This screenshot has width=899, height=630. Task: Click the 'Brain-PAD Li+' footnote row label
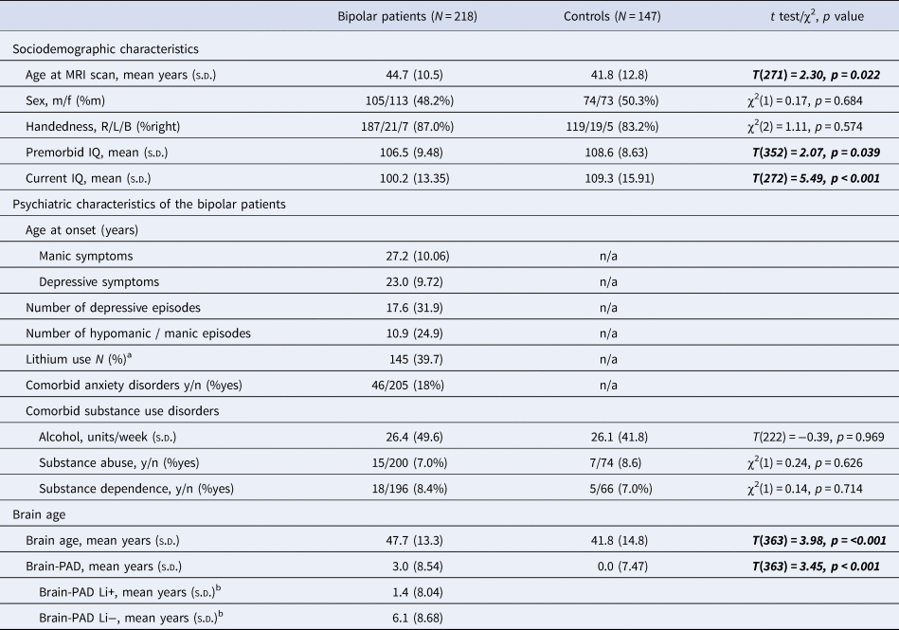129,593
